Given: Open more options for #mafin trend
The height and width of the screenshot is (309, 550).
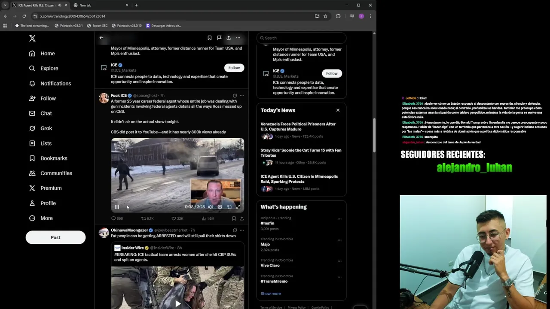Looking at the screenshot, I should (x=339, y=219).
